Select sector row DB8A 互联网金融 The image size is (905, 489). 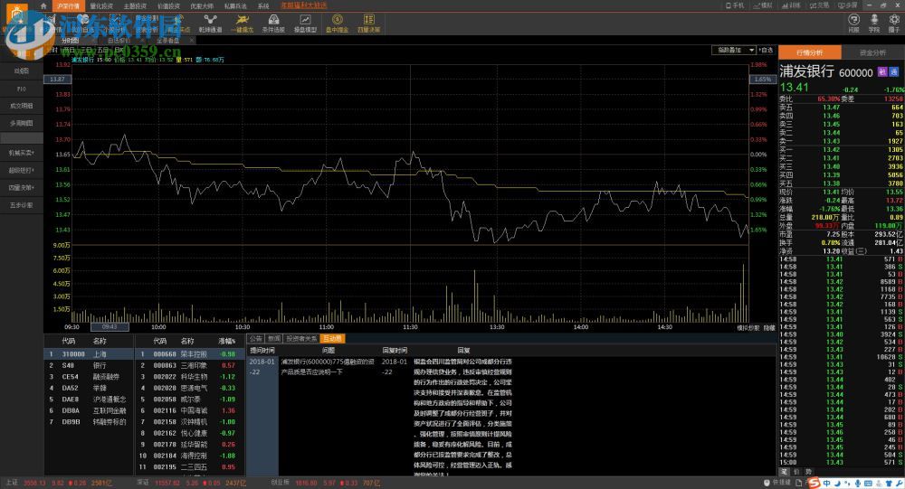pos(89,410)
